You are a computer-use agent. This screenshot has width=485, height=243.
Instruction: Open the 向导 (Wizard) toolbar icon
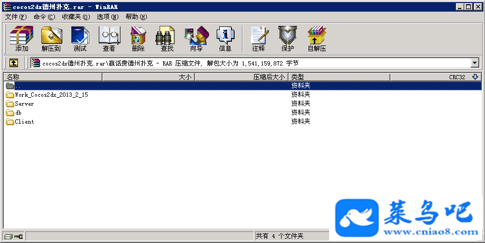pyautogui.click(x=197, y=39)
